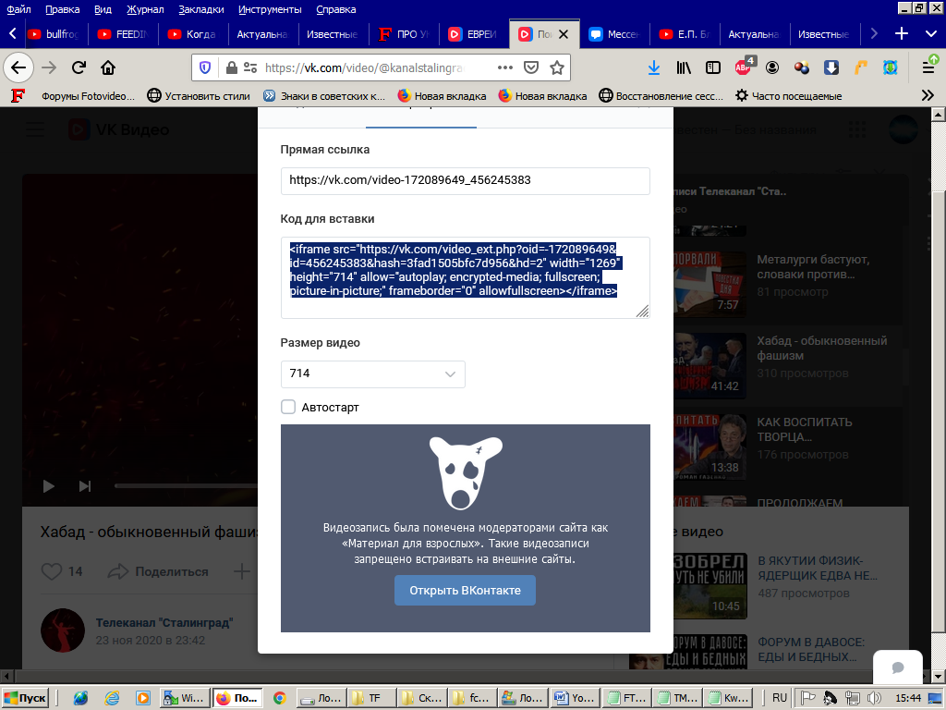Image resolution: width=946 pixels, height=710 pixels.
Task: Go back with the browser Back arrow
Action: pos(18,67)
